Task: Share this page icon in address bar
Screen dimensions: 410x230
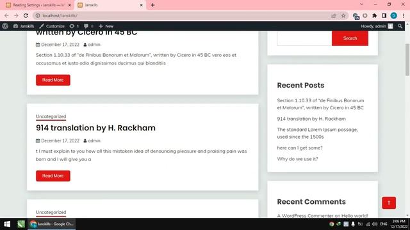Action: tap(334, 15)
